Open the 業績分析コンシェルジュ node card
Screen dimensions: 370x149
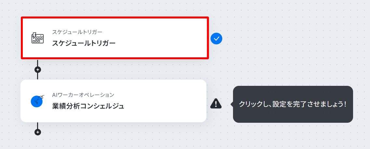[114, 101]
